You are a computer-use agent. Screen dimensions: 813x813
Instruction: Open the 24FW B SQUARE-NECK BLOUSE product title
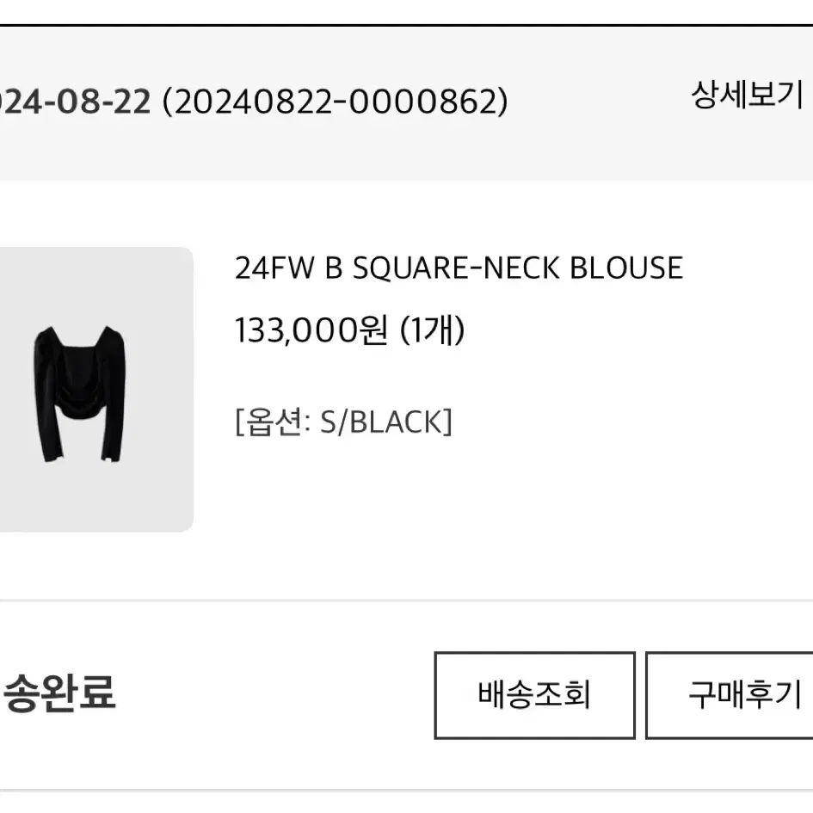tap(459, 268)
